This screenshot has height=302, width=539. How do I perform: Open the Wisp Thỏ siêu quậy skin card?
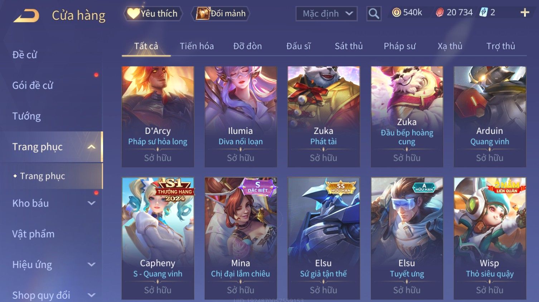(x=490, y=238)
